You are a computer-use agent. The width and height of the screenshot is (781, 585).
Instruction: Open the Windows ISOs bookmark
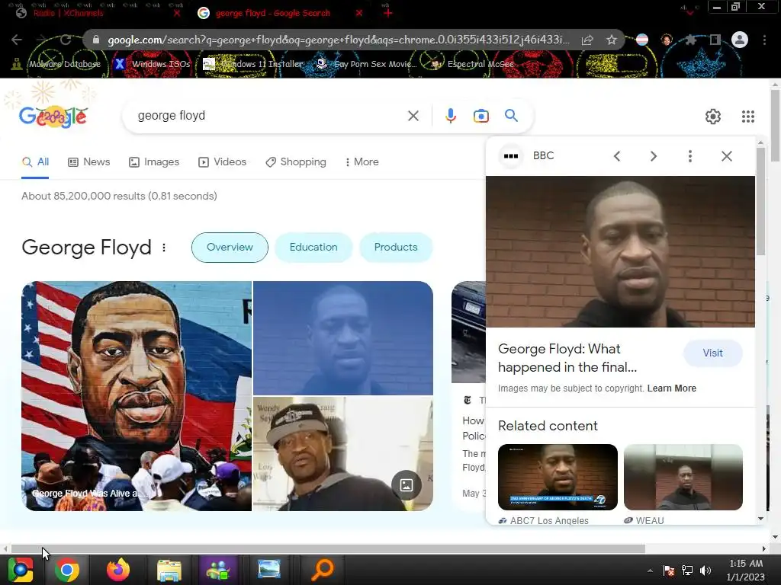click(153, 64)
